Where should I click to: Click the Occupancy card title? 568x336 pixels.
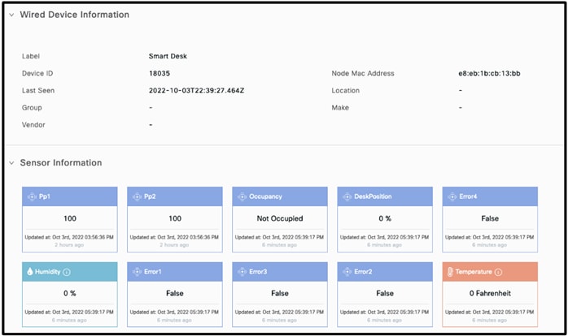point(265,196)
